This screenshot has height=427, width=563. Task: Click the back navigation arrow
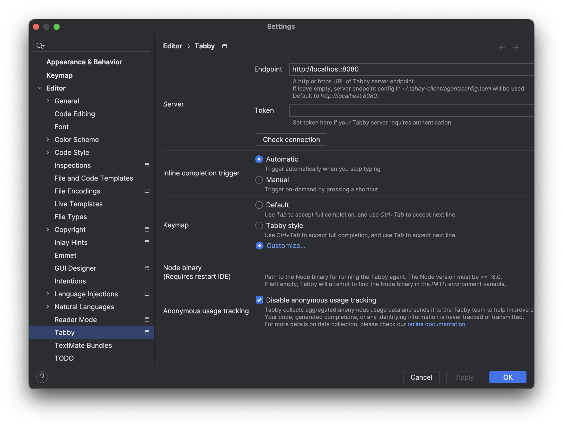502,47
